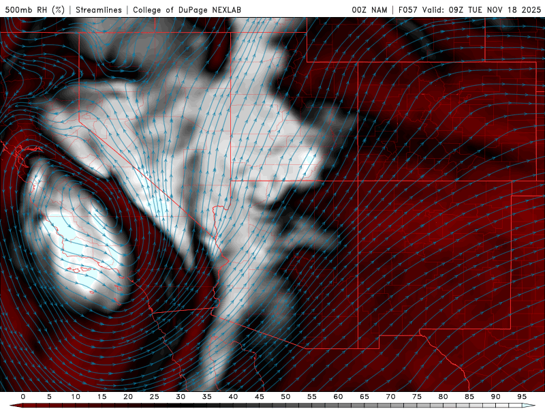
Task: Click the color bar value 75
Action: click(x=417, y=397)
